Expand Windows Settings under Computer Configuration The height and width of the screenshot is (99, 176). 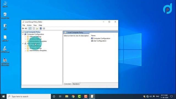[x=25, y=39]
